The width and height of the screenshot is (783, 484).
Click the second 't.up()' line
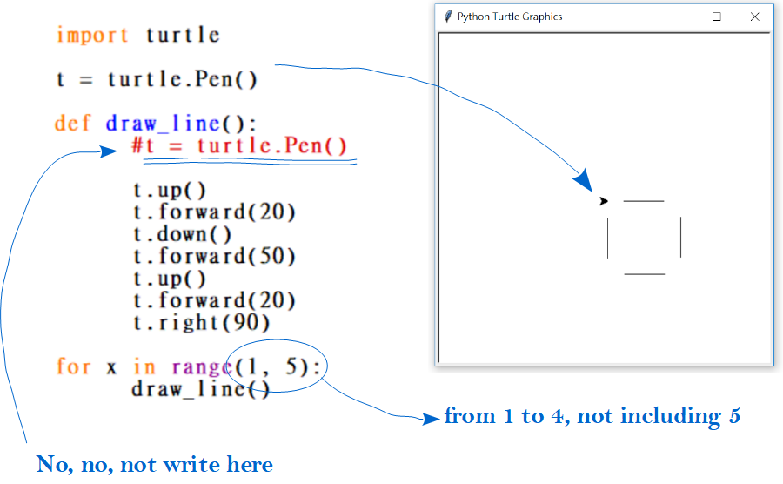pyautogui.click(x=170, y=279)
